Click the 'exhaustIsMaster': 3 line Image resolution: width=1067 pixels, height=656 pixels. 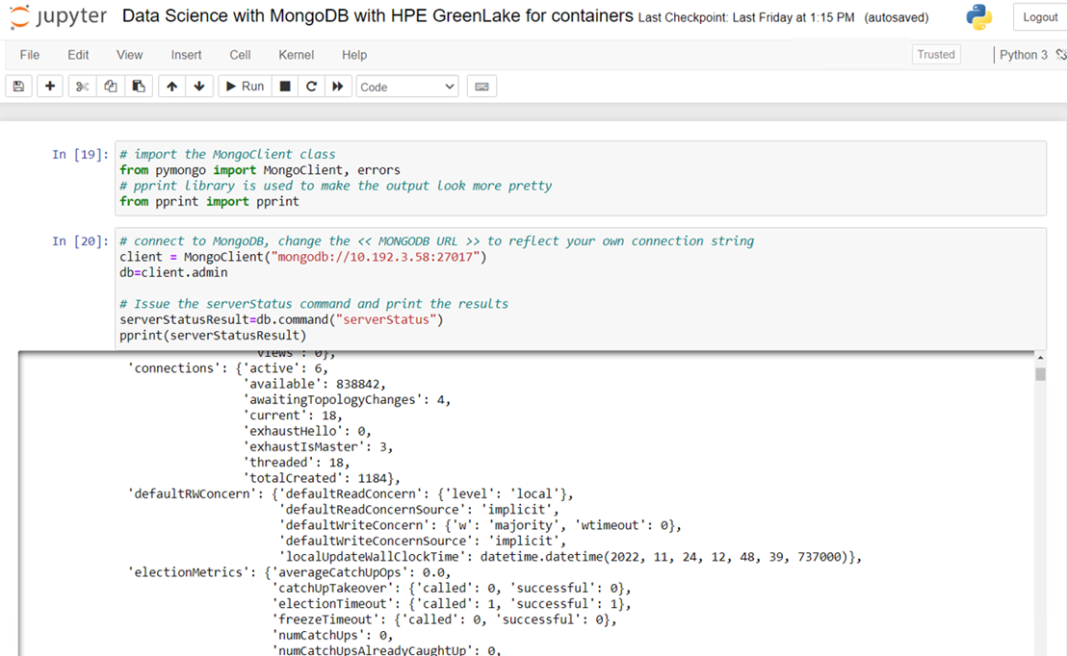pyautogui.click(x=318, y=447)
